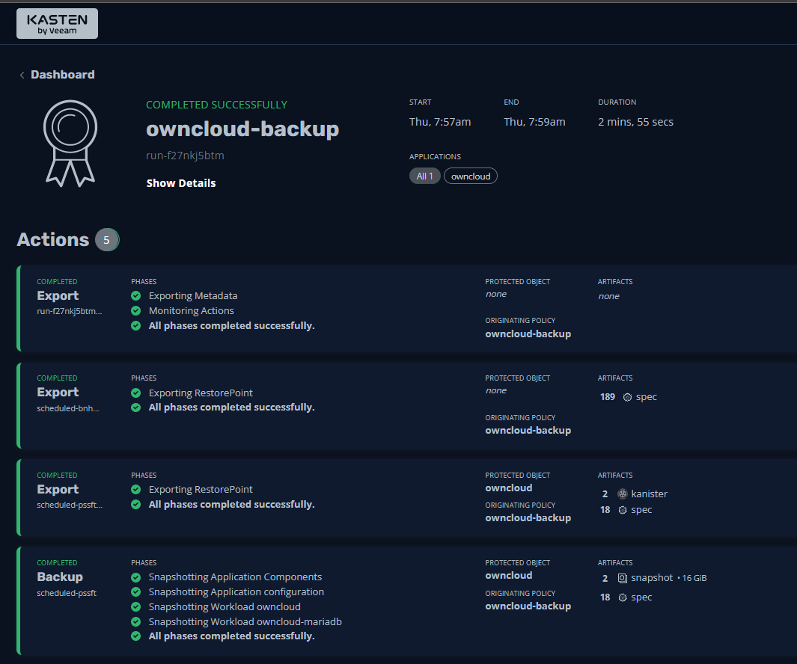Click the kanister artifact icon
The image size is (797, 664).
622,494
